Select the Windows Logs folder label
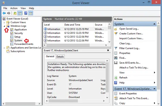The height and width of the screenshot is (106, 162). click(x=18, y=26)
